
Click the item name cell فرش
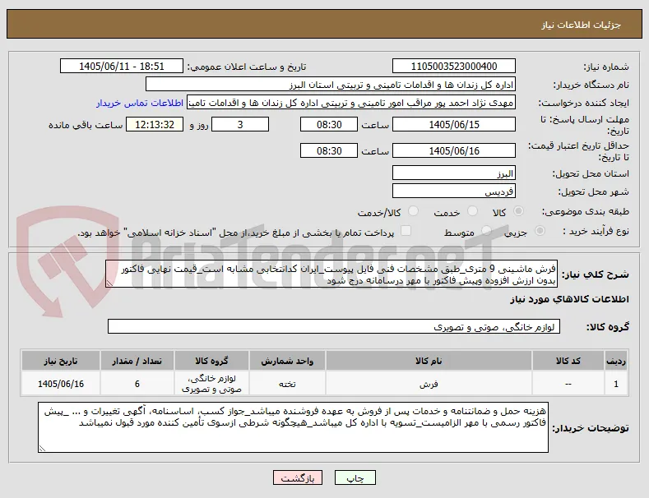pos(429,384)
